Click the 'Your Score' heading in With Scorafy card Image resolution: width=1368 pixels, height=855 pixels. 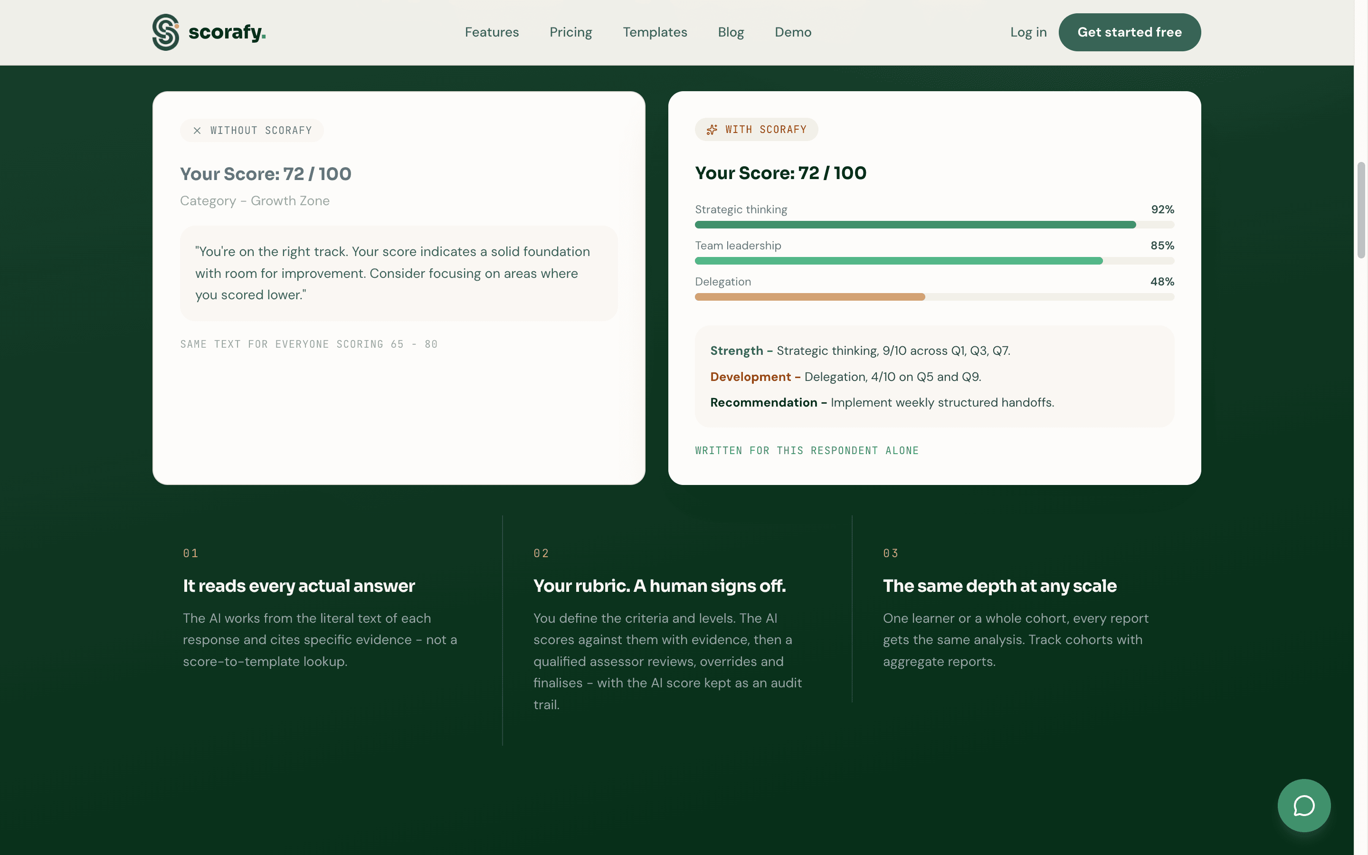tap(780, 173)
